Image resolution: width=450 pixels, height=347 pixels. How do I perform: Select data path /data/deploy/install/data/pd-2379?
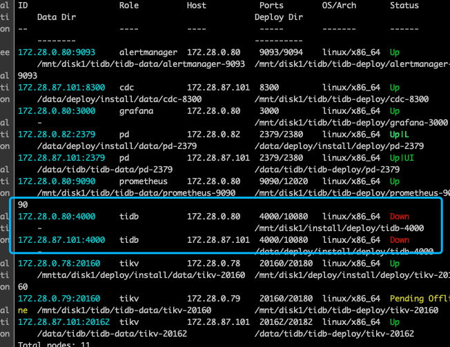coord(117,146)
